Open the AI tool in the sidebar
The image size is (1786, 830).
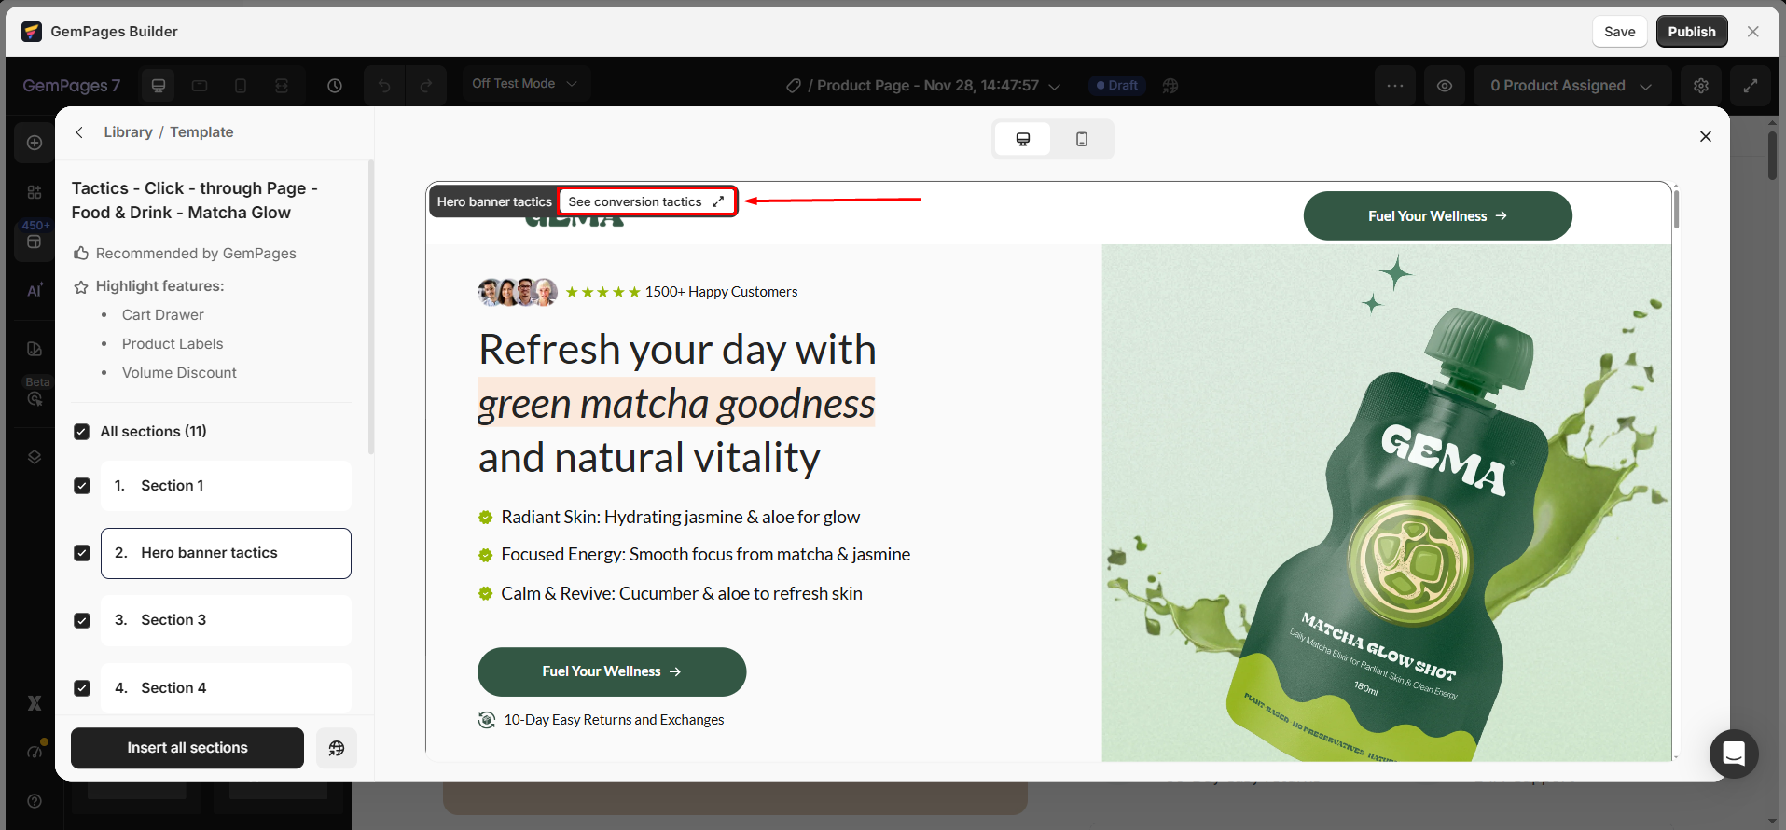35,290
